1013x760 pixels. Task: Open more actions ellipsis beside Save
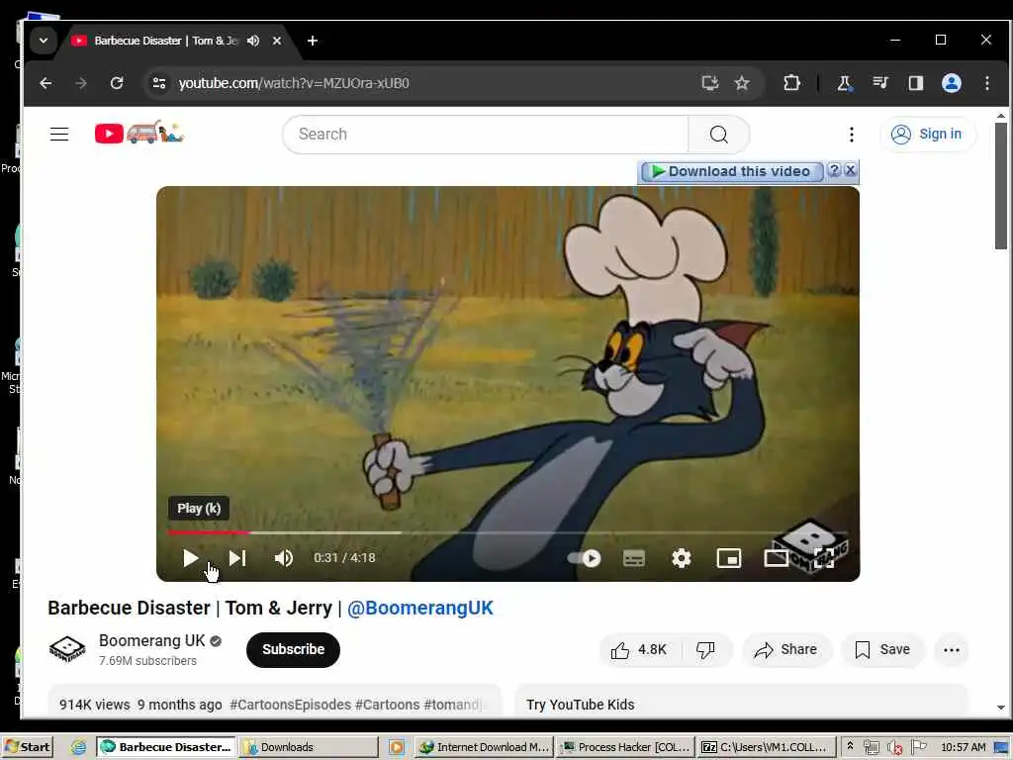951,649
